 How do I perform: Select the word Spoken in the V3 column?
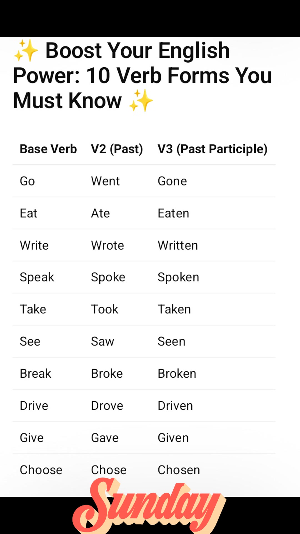[178, 278]
